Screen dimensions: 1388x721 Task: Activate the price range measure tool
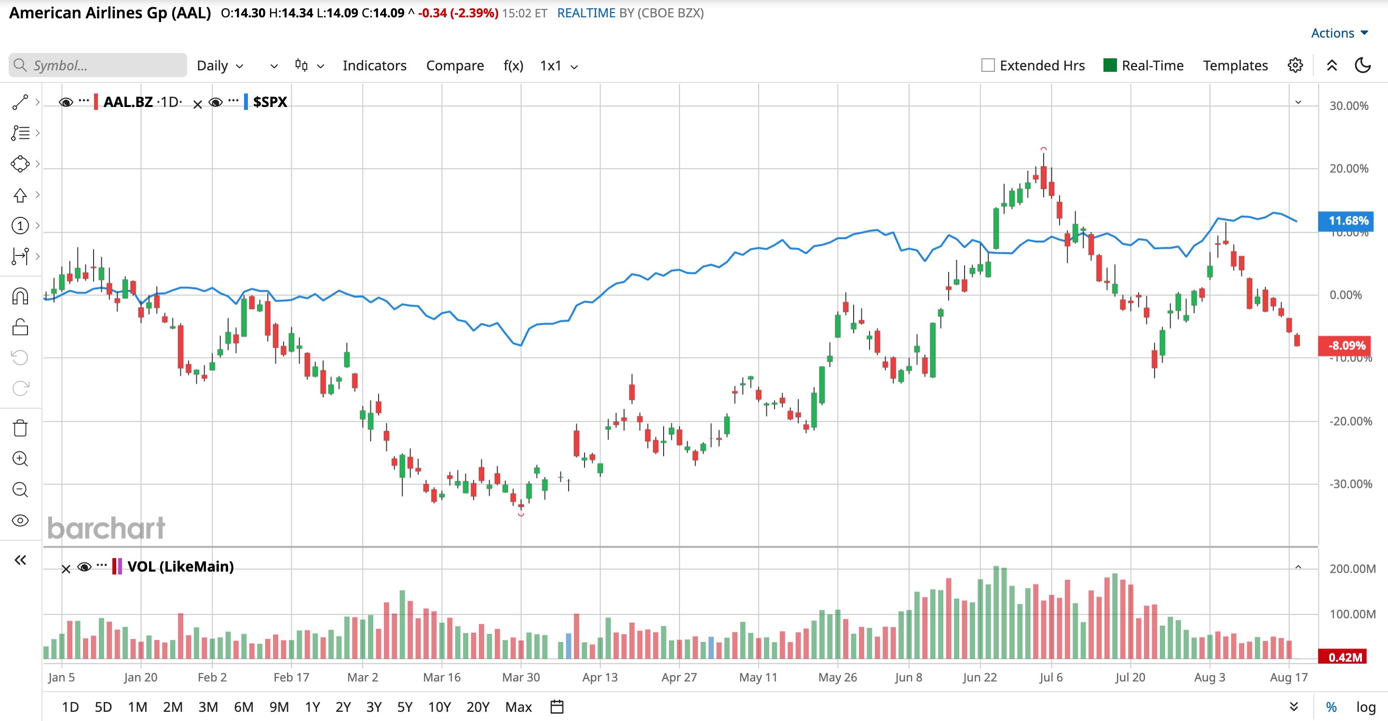tap(20, 256)
